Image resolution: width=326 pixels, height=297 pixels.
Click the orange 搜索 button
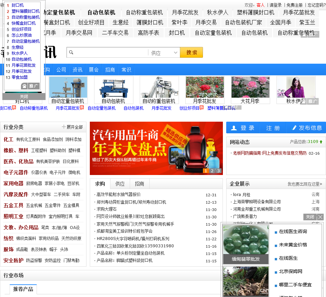pos(191,52)
